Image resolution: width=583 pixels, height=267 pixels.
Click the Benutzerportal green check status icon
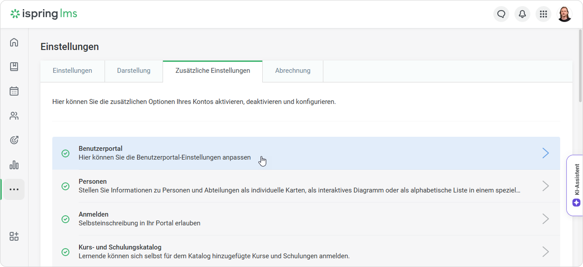click(x=65, y=153)
